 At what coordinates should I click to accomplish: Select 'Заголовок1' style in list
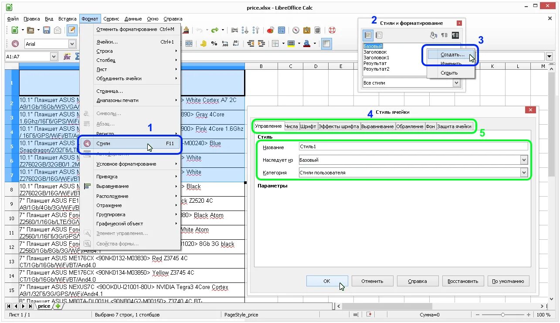[376, 58]
